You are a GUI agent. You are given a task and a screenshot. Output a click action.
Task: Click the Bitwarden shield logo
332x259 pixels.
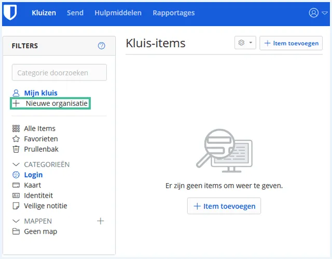pos(10,12)
